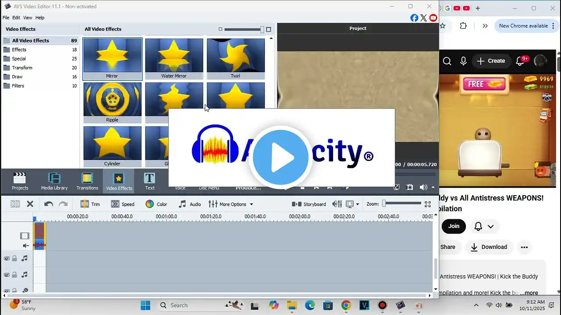Image resolution: width=561 pixels, height=315 pixels.
Task: Open the AVS YouTube icon
Action: click(x=433, y=18)
